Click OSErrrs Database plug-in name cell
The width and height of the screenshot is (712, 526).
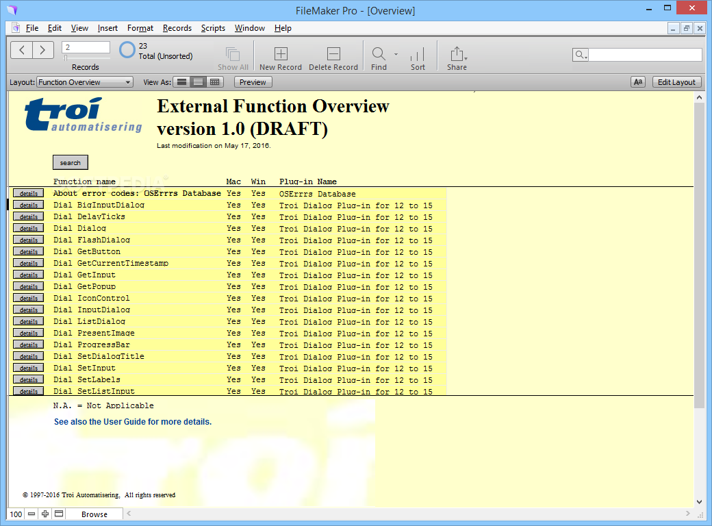pos(318,194)
